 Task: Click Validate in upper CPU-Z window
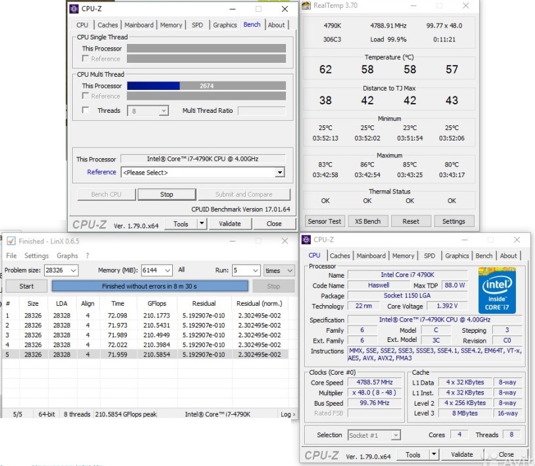tap(230, 224)
